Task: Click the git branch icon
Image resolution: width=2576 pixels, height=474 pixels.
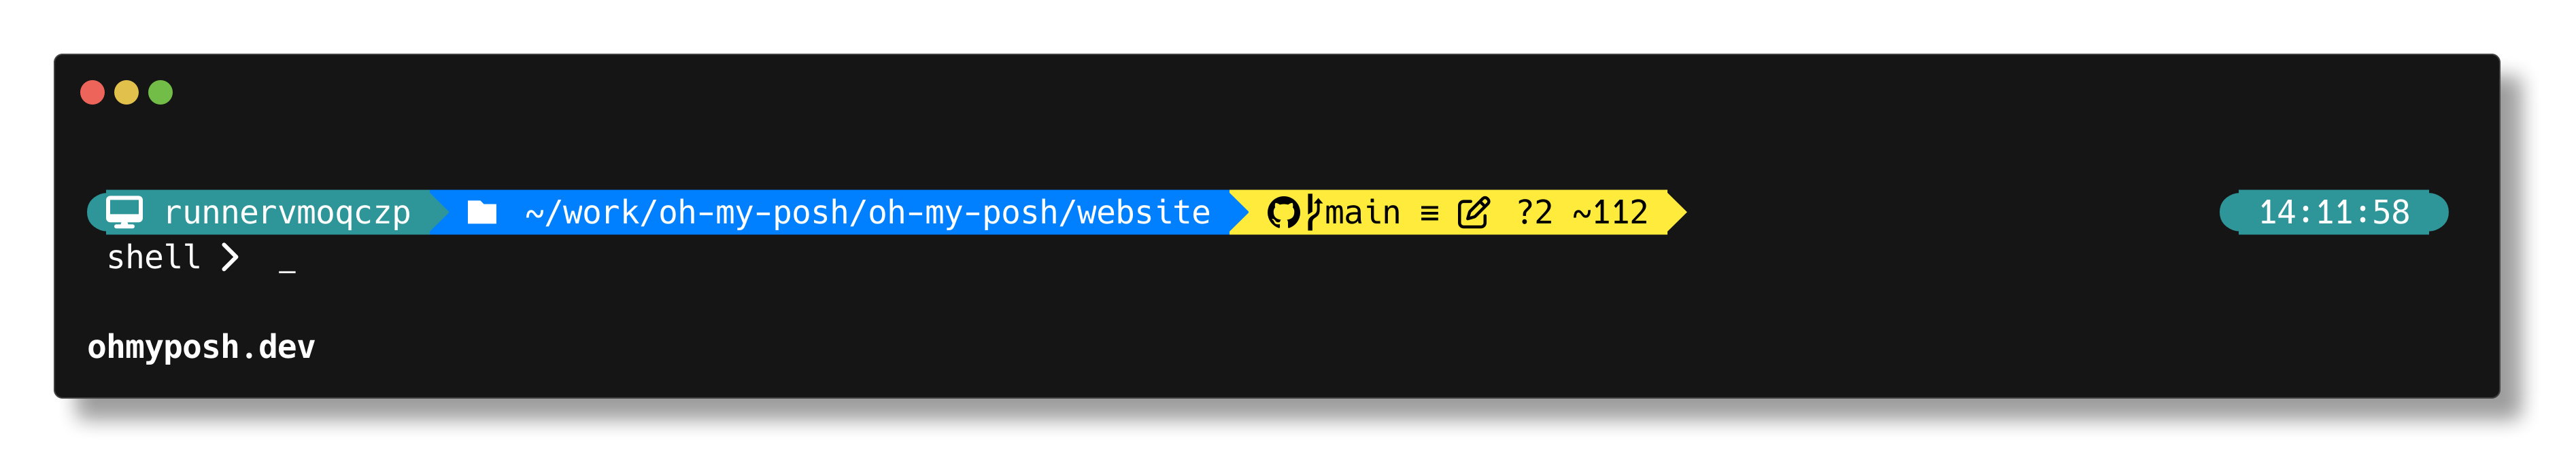Action: click(1313, 212)
